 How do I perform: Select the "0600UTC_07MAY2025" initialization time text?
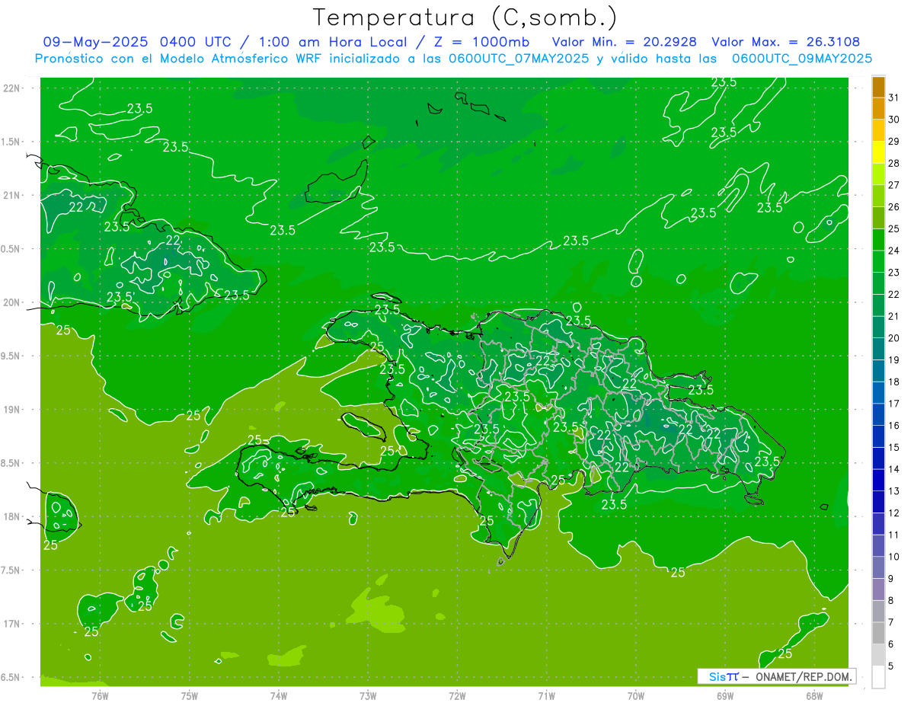519,59
